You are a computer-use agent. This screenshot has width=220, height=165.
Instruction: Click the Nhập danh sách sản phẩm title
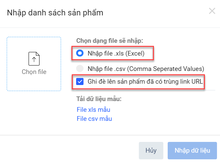[55, 13]
